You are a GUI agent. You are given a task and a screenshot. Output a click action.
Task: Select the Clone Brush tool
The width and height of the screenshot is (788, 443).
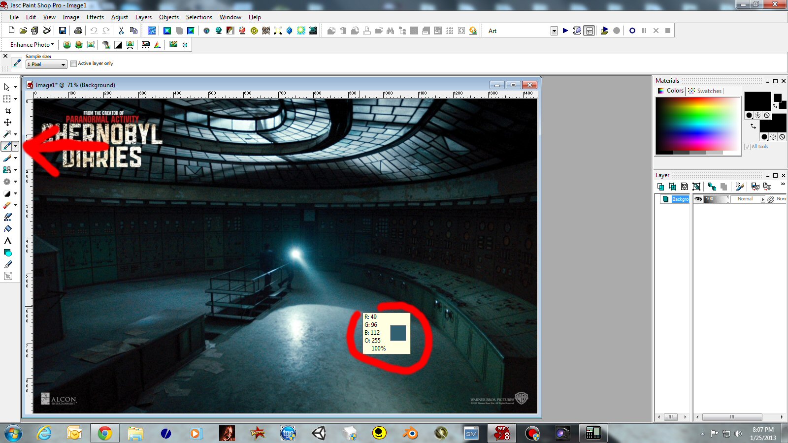coord(7,170)
